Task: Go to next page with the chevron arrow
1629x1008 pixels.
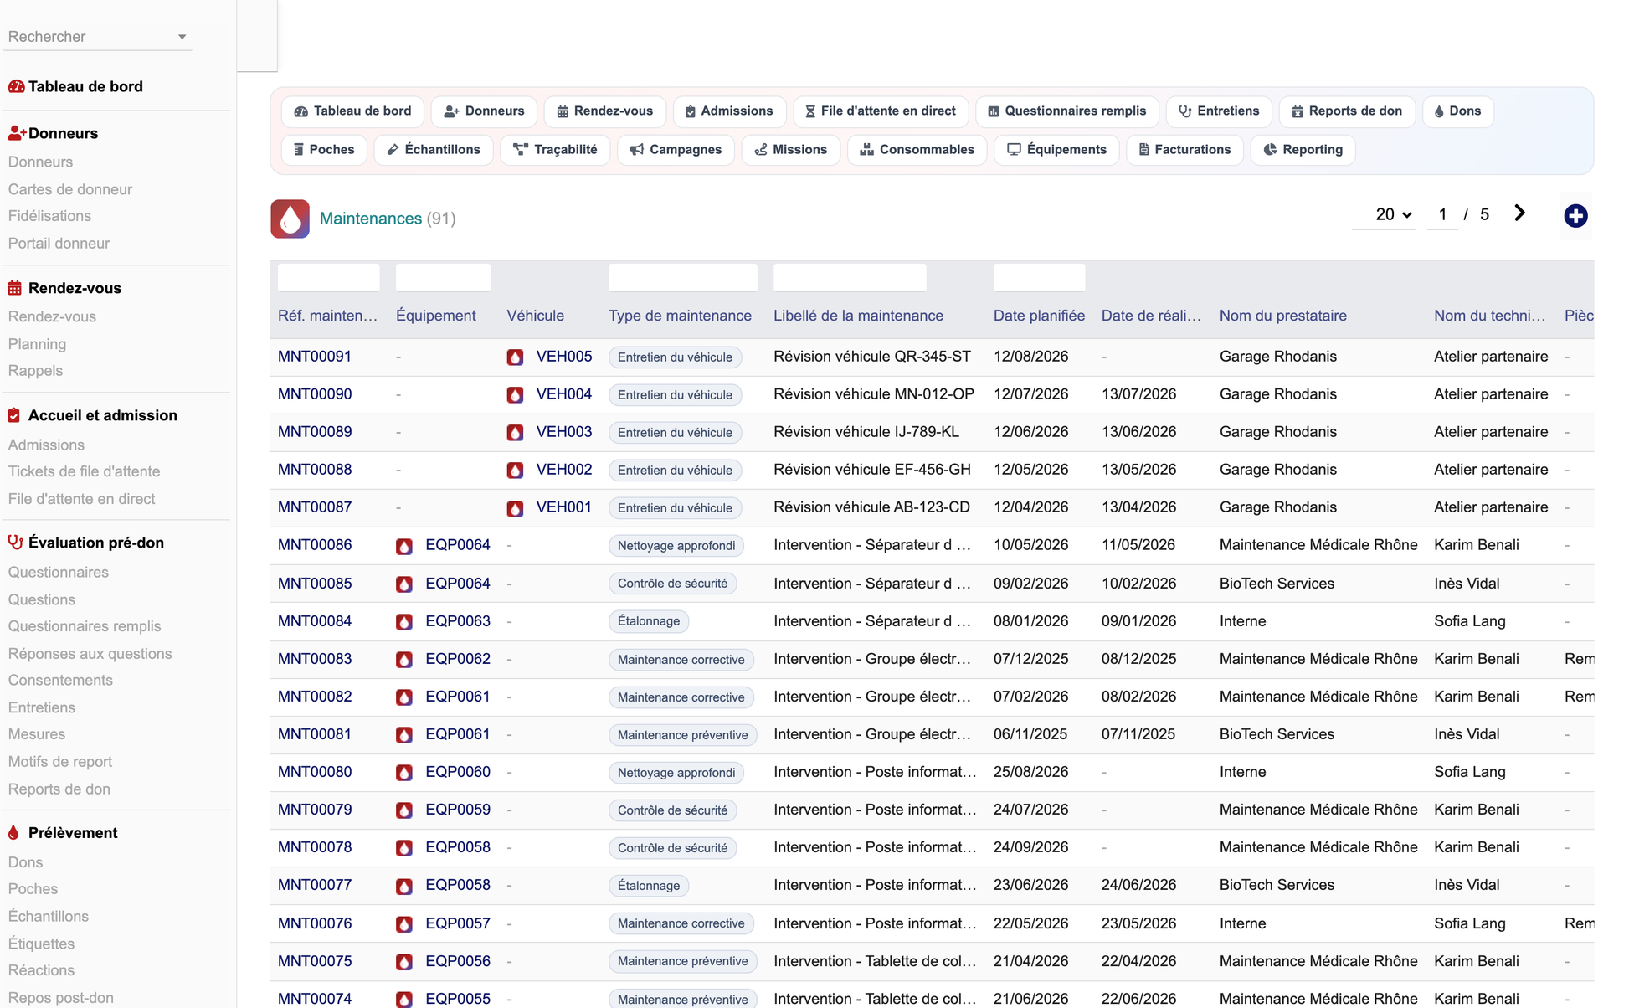Action: click(1519, 213)
